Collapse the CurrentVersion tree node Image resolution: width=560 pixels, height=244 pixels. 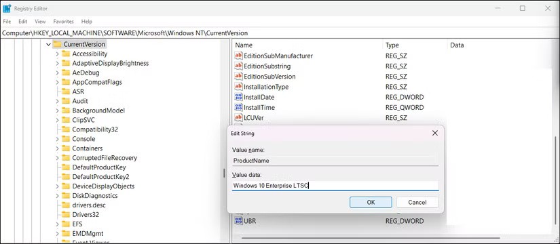[49, 45]
